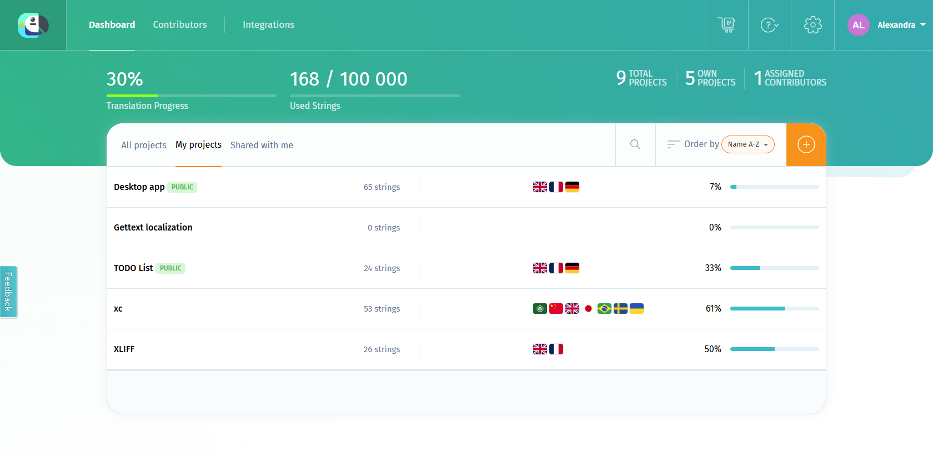
Task: Open the shopping cart icon
Action: (726, 25)
